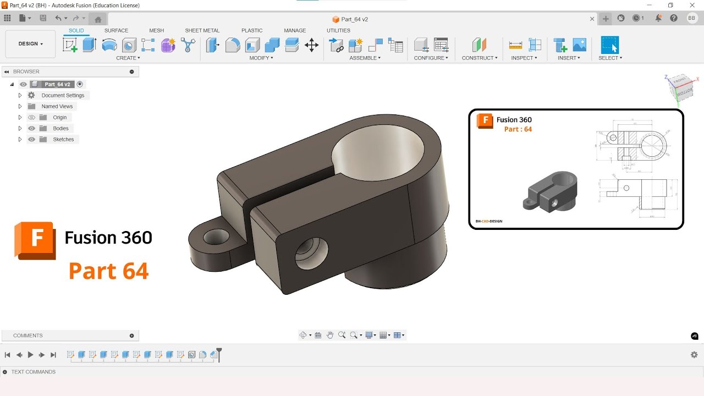Screen dimensions: 704x396
Task: Open timeline settings gear
Action: point(694,355)
